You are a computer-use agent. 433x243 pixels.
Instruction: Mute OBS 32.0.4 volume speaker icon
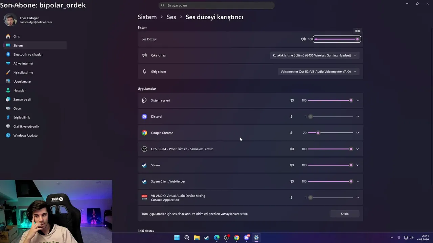point(292,149)
